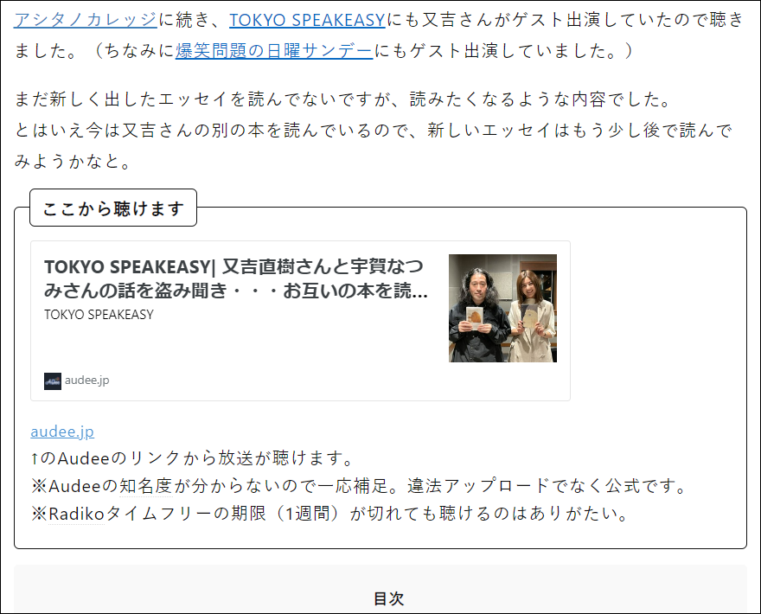Open the TOKYO SPEAKEASY link in the paragraph
Screen dimensions: 761x614
(307, 20)
